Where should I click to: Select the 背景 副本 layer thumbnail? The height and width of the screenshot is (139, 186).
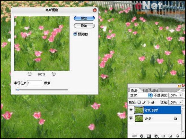tap(139, 110)
